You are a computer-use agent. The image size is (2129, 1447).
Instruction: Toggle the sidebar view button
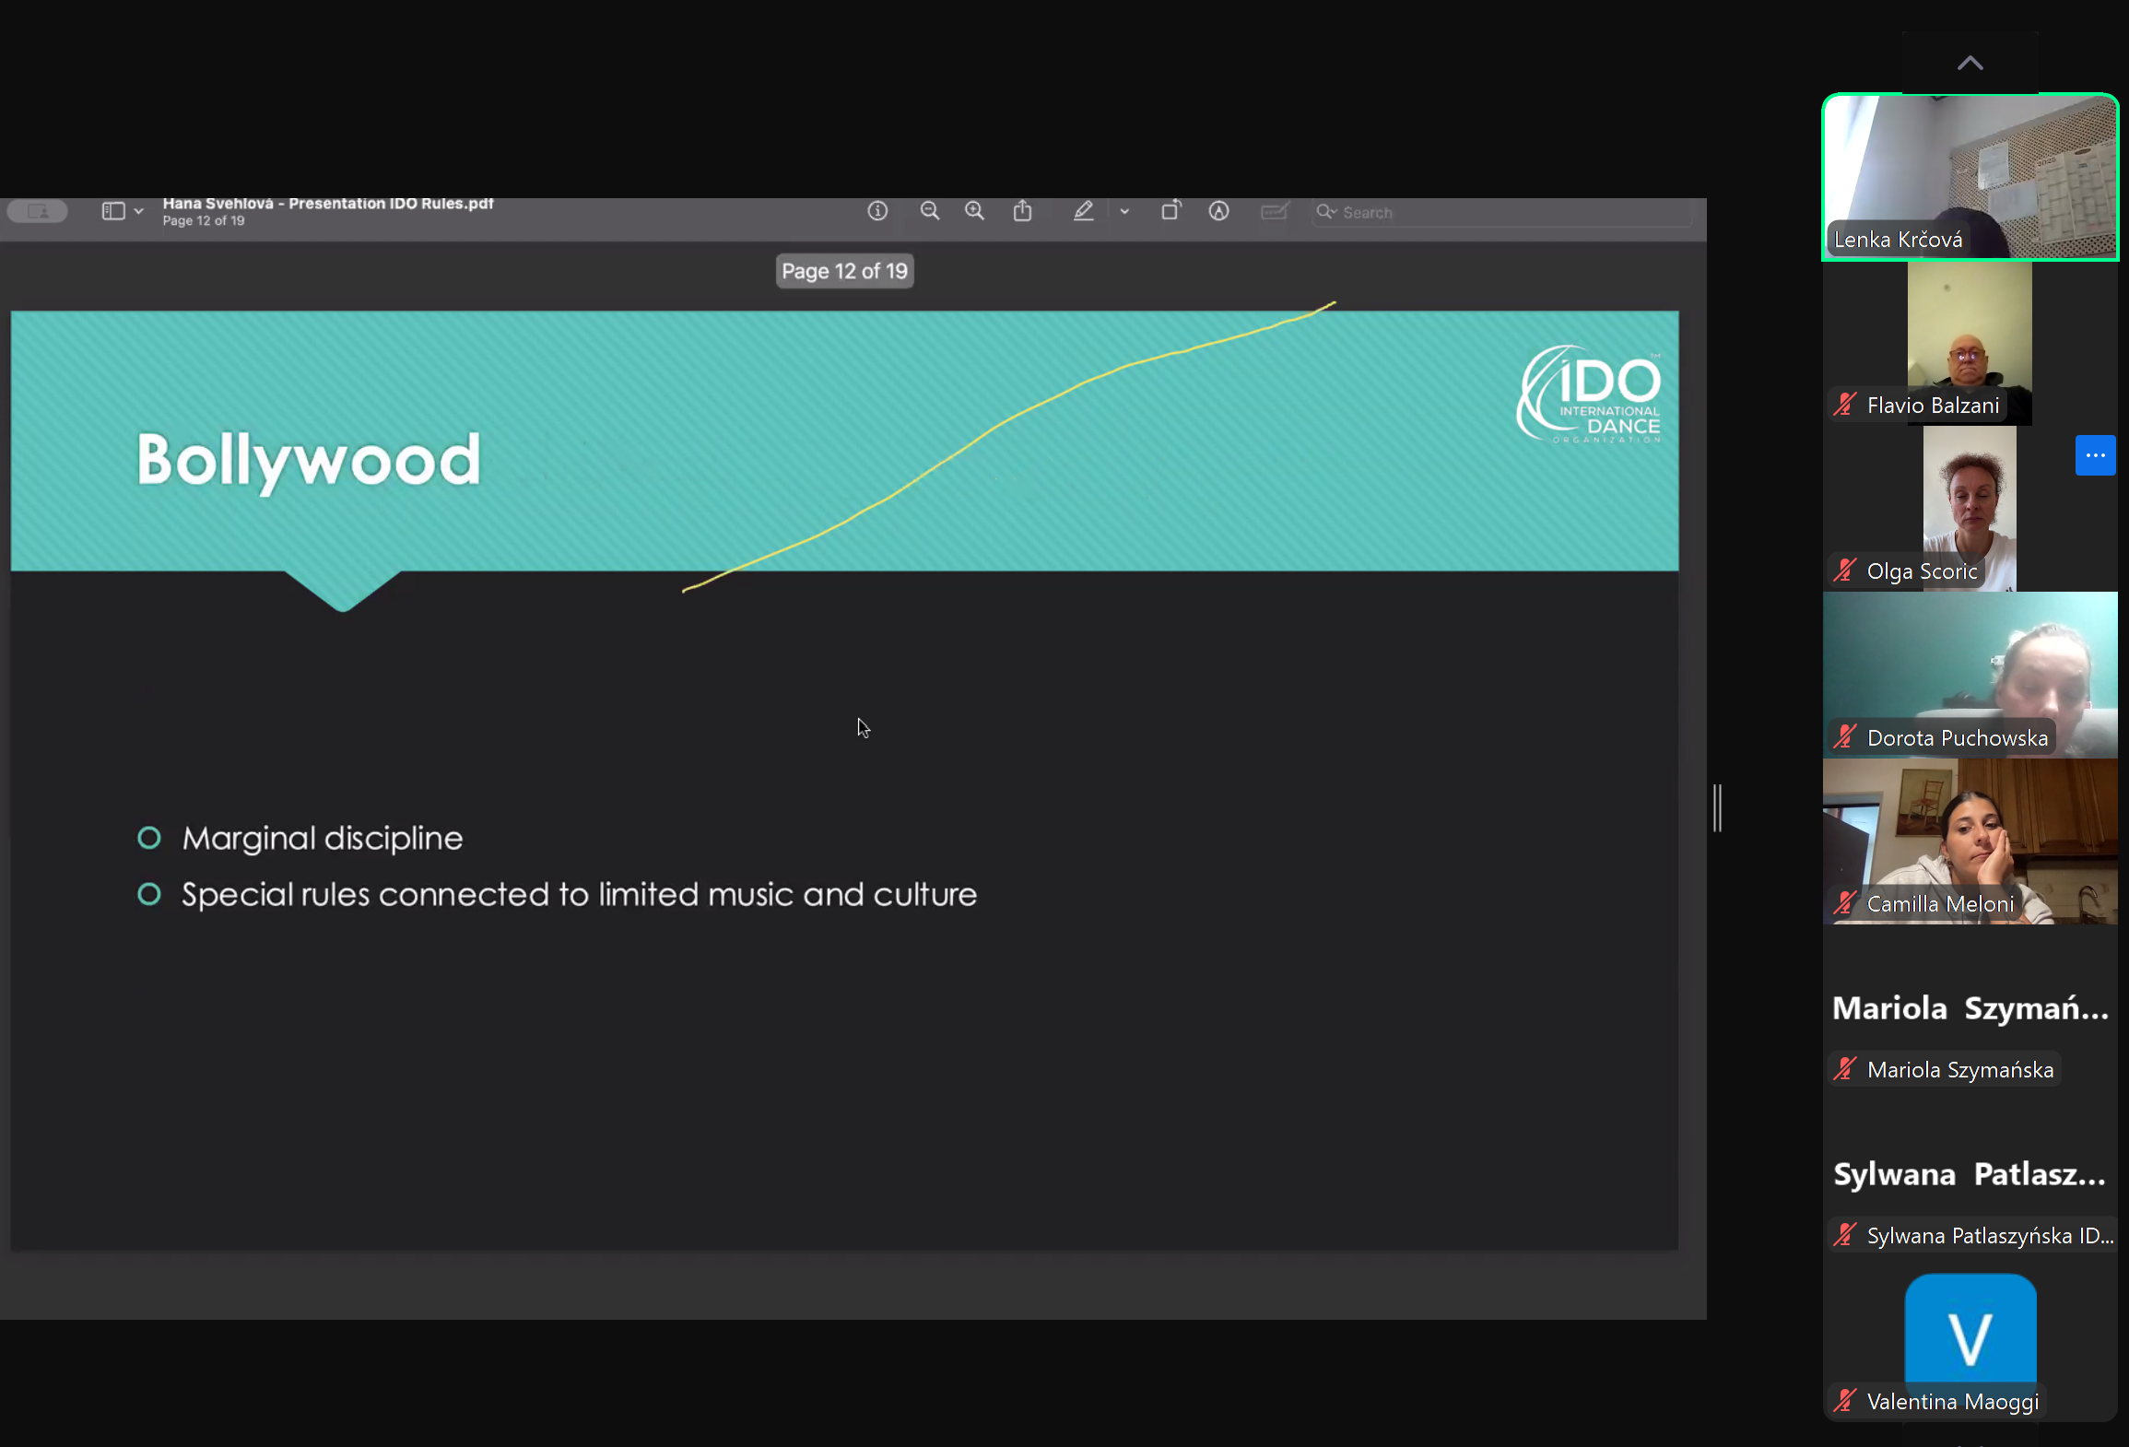tap(113, 211)
